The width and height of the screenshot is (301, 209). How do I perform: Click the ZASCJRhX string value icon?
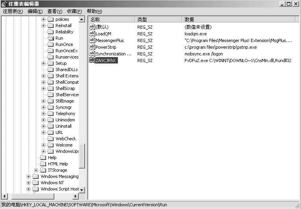pos(92,60)
